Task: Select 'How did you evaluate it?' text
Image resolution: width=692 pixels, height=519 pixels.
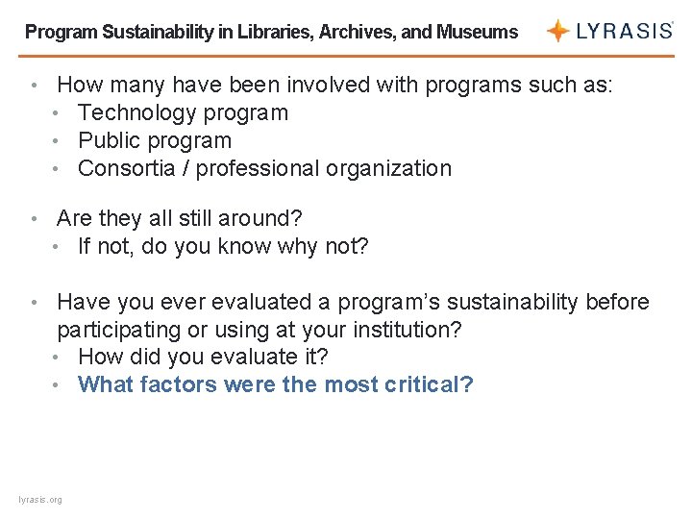Action: [203, 357]
